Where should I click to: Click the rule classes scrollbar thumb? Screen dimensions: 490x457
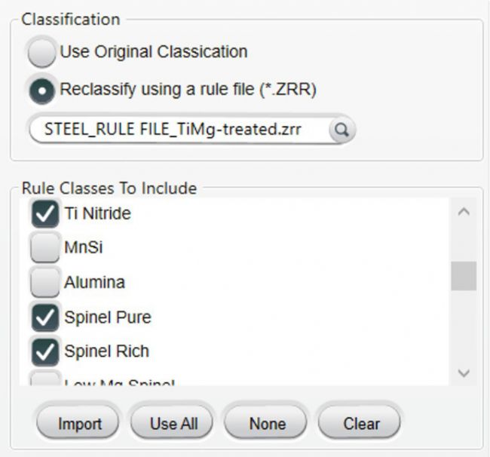(464, 276)
